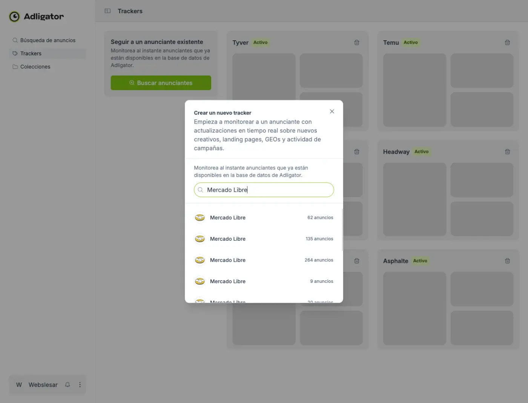This screenshot has height=403, width=528.
Task: Select Mercado Libre with 62 anuncios
Action: (x=264, y=218)
